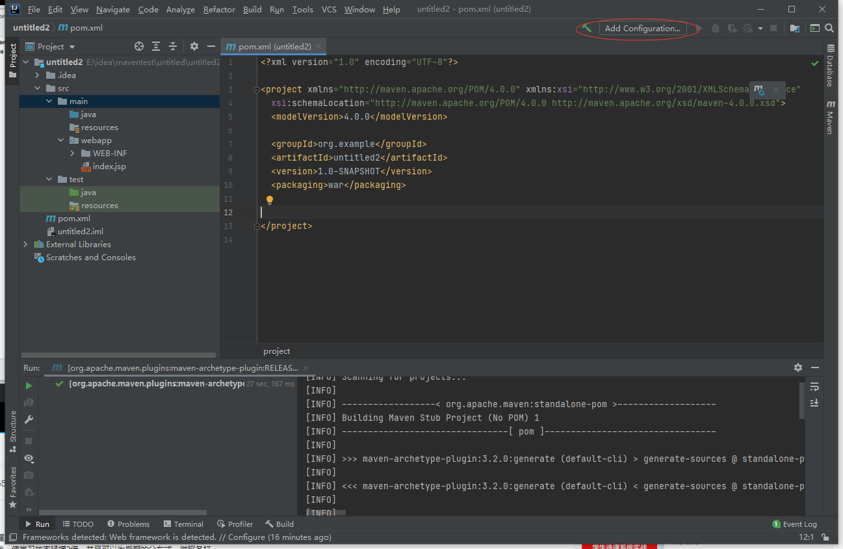Click Expand All icon in Project panel

156,46
